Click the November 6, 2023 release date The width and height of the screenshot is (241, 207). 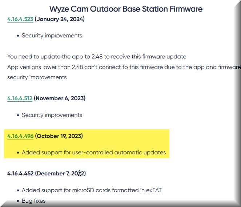(x=60, y=98)
